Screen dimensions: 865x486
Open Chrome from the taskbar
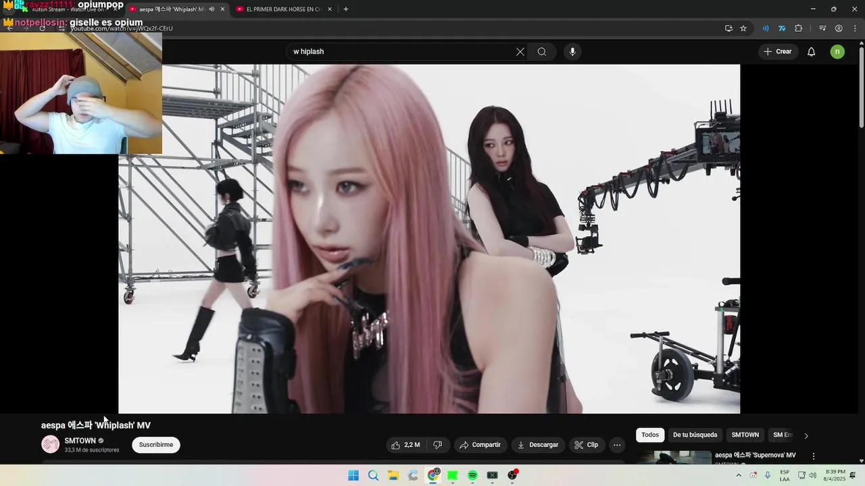433,475
